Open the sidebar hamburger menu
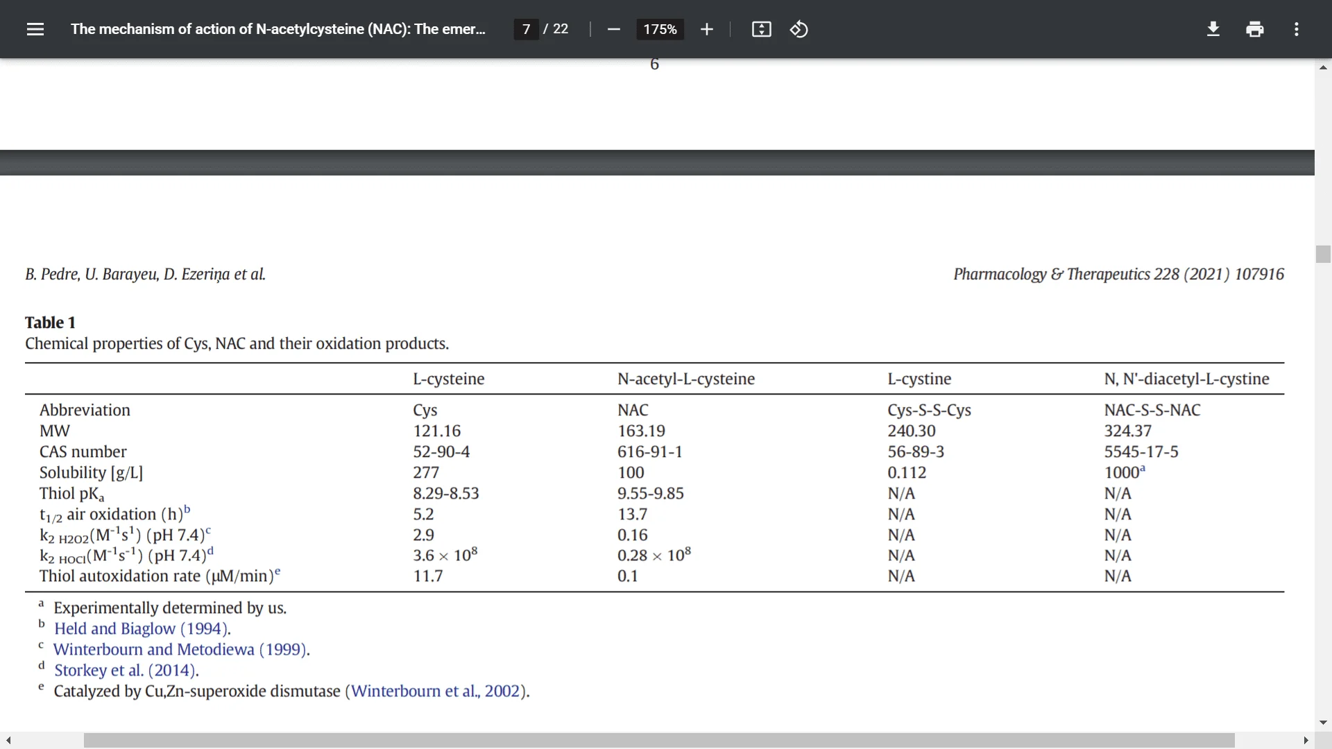This screenshot has height=749, width=1332. tap(35, 29)
